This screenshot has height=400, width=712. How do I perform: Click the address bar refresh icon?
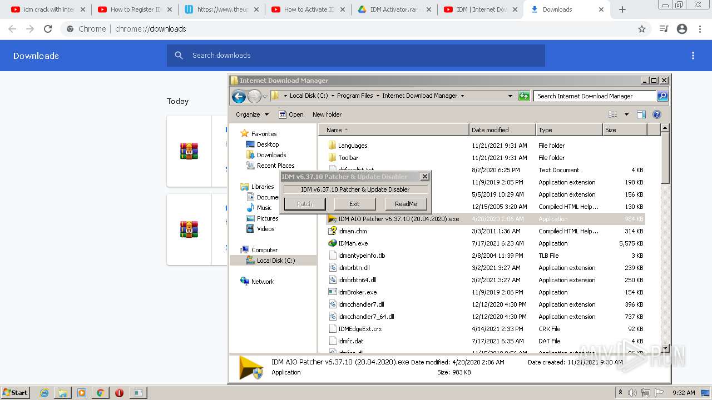(524, 96)
